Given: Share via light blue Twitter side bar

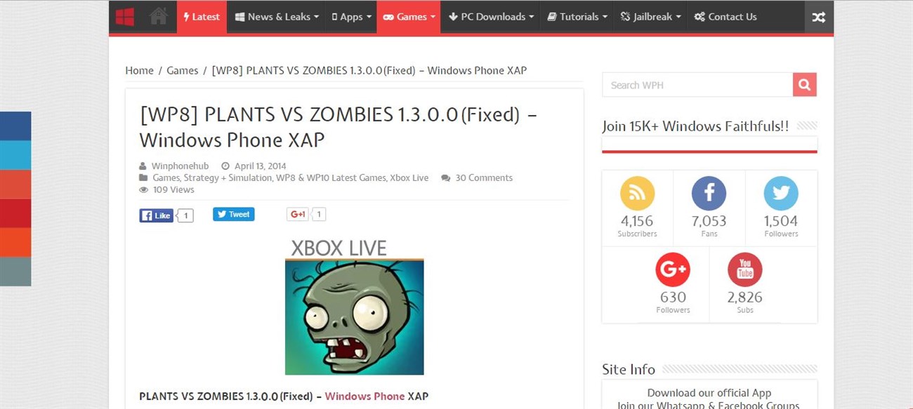Looking at the screenshot, I should point(15,155).
